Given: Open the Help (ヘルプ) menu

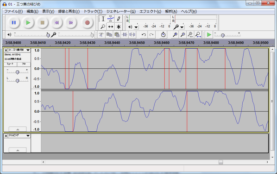Looking at the screenshot, I should pos(189,12).
